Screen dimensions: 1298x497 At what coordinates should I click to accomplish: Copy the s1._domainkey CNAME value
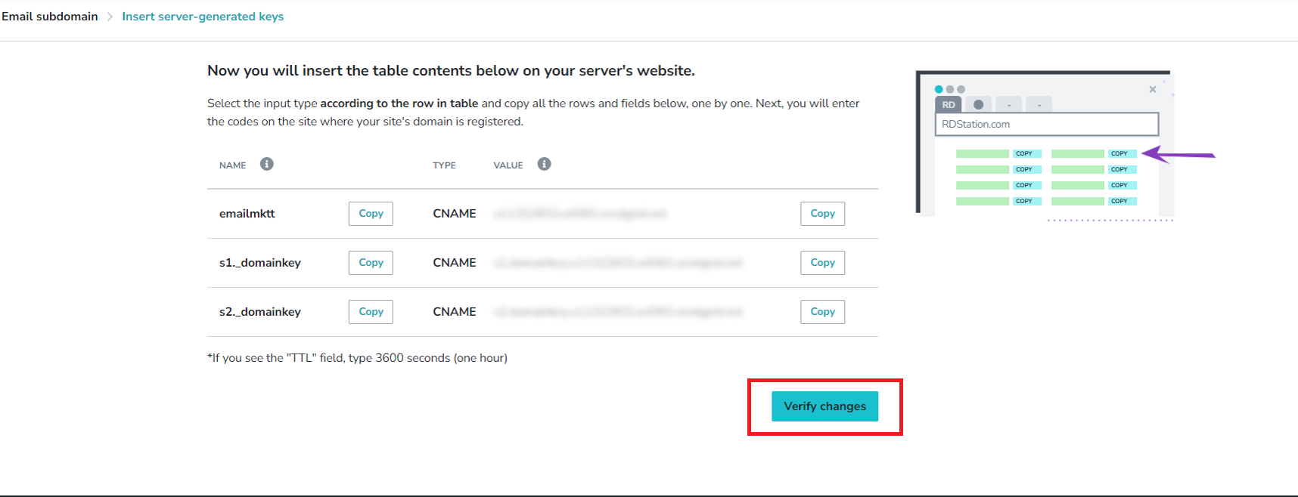[x=822, y=262]
